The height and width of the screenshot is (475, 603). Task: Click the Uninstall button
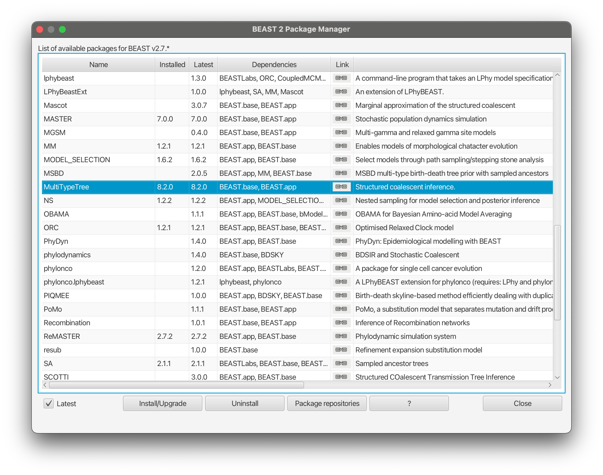point(245,403)
